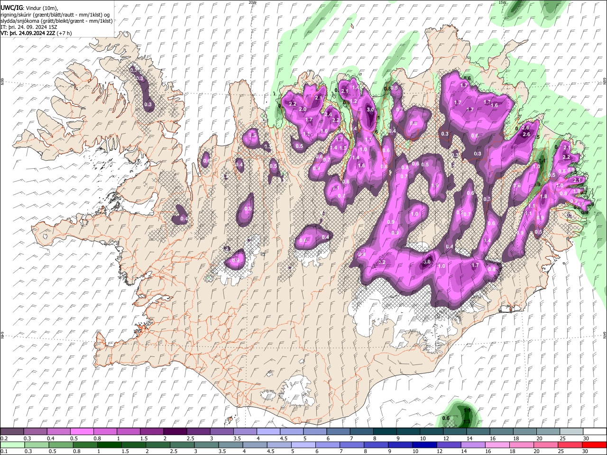Click the light lavender swatch after 4 in upper legend
The image size is (607, 455).
[x=268, y=432]
